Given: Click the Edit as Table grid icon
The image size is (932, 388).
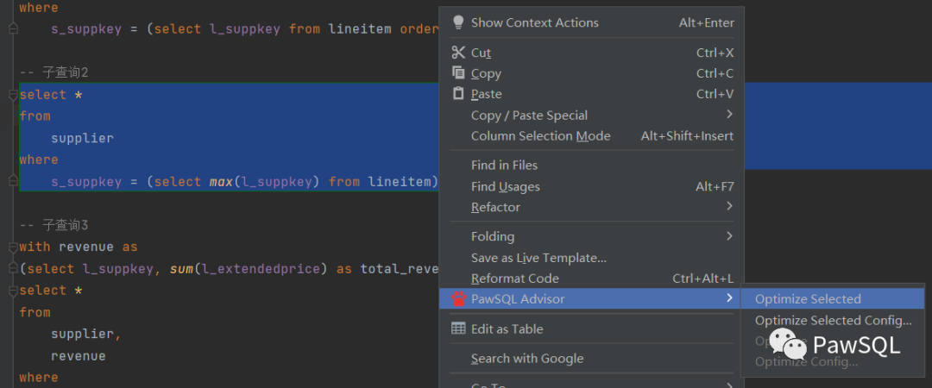Looking at the screenshot, I should tap(458, 329).
